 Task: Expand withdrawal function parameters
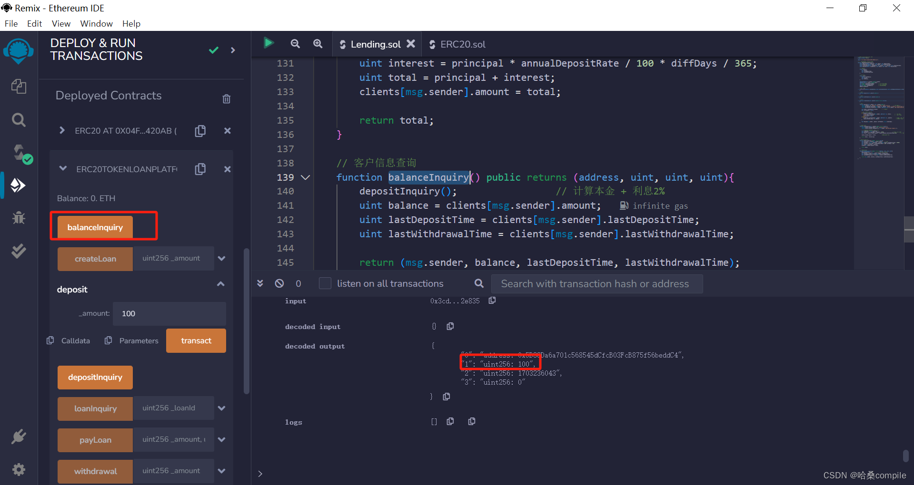[221, 471]
